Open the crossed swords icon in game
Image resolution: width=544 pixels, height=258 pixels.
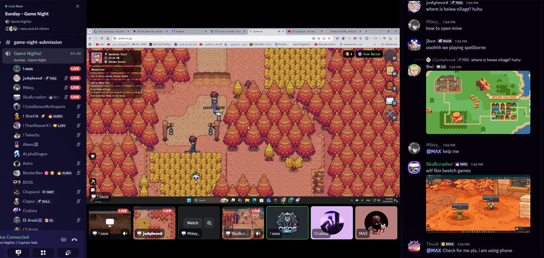point(389,115)
